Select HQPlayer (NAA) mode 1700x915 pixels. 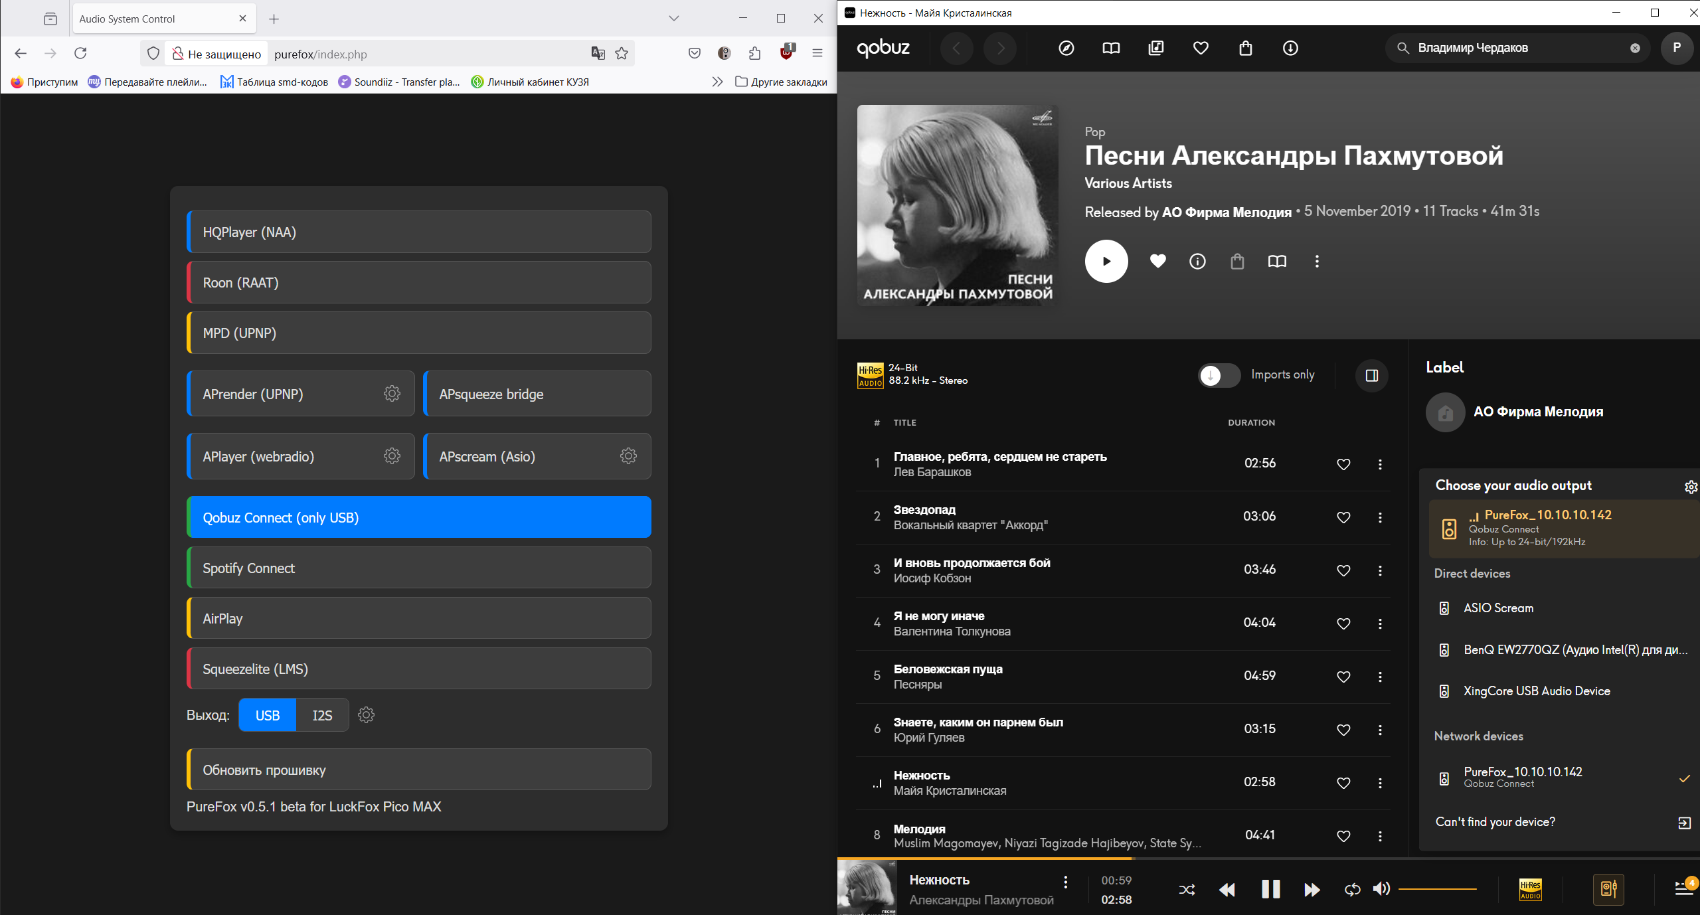(x=419, y=232)
